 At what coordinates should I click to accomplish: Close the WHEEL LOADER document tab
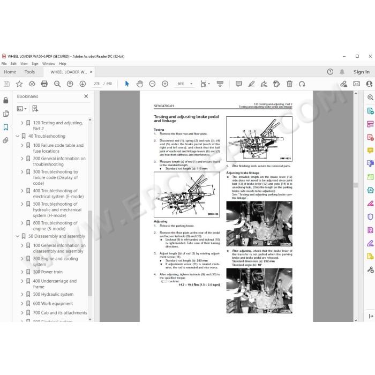click(x=91, y=72)
